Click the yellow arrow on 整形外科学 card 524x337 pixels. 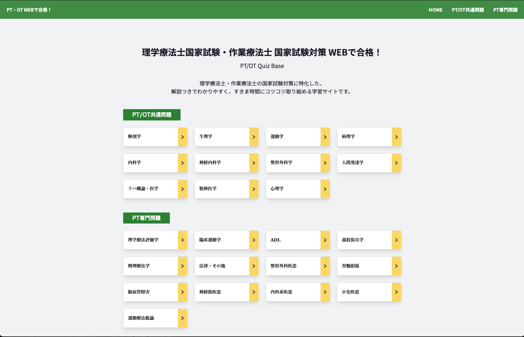click(325, 163)
